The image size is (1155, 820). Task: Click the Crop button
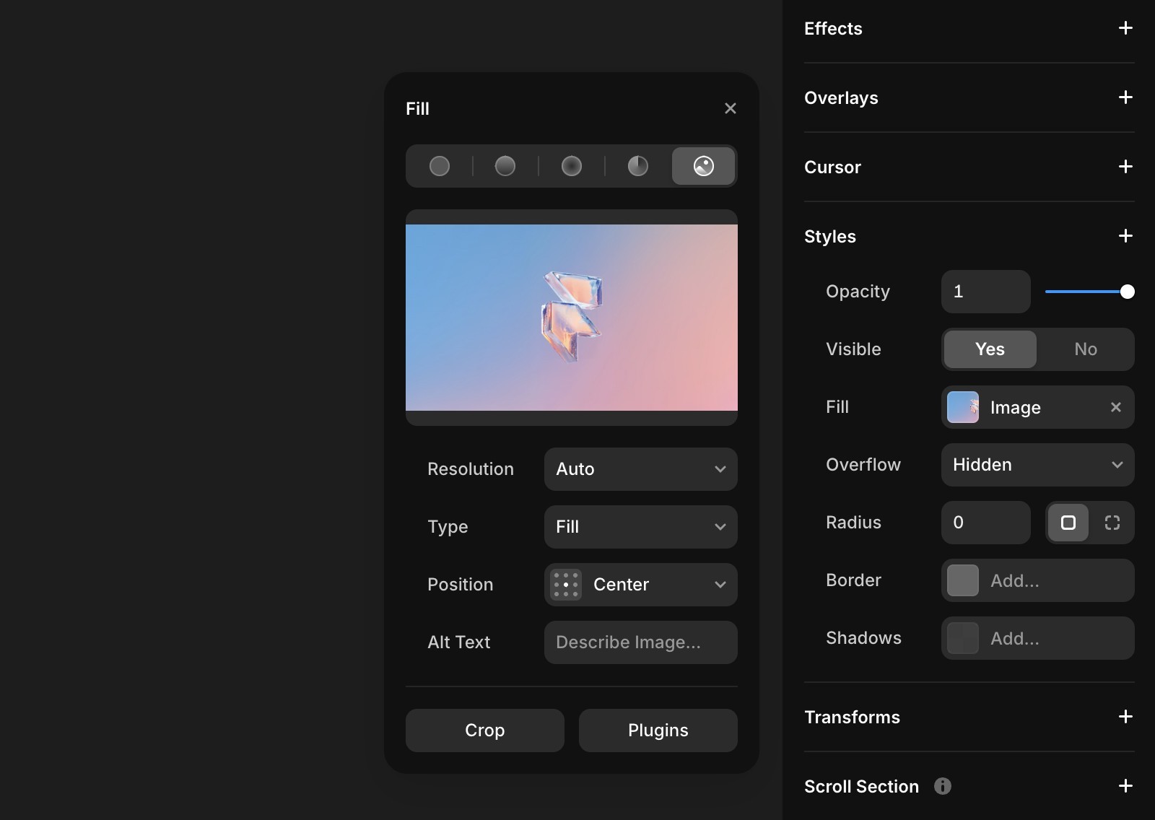click(485, 730)
